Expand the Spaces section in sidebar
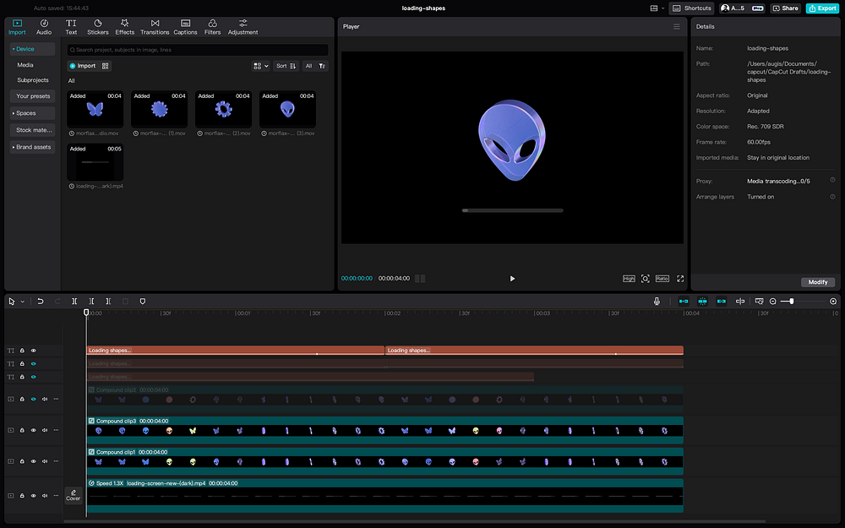Viewport: 845px width, 528px height. pos(25,113)
